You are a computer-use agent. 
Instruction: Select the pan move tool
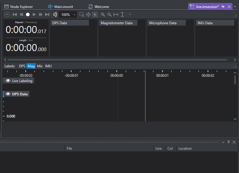[x=88, y=14]
